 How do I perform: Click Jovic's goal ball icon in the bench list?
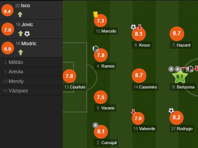[27, 34]
